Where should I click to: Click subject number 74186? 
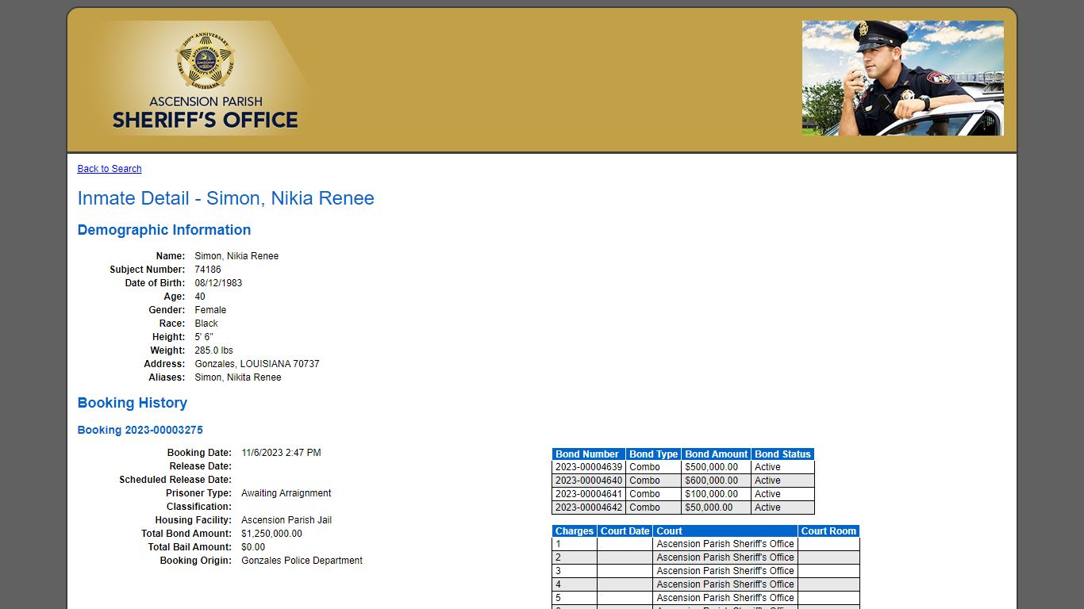pos(208,270)
